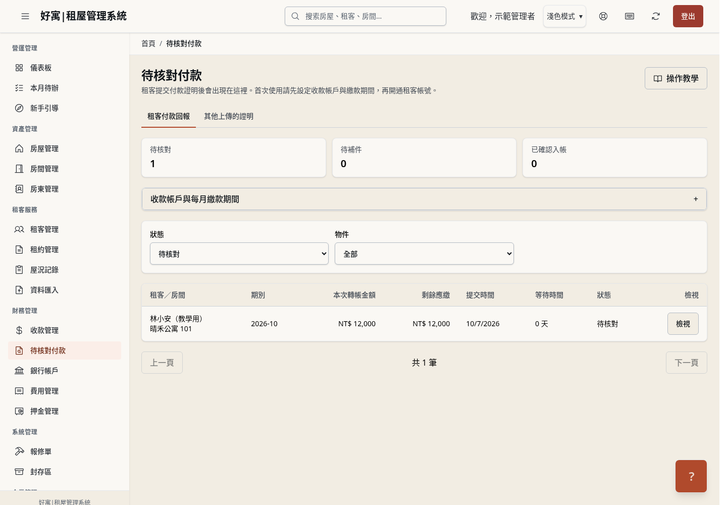The width and height of the screenshot is (727, 505).
Task: Open the floating question mark help button
Action: pos(691,476)
